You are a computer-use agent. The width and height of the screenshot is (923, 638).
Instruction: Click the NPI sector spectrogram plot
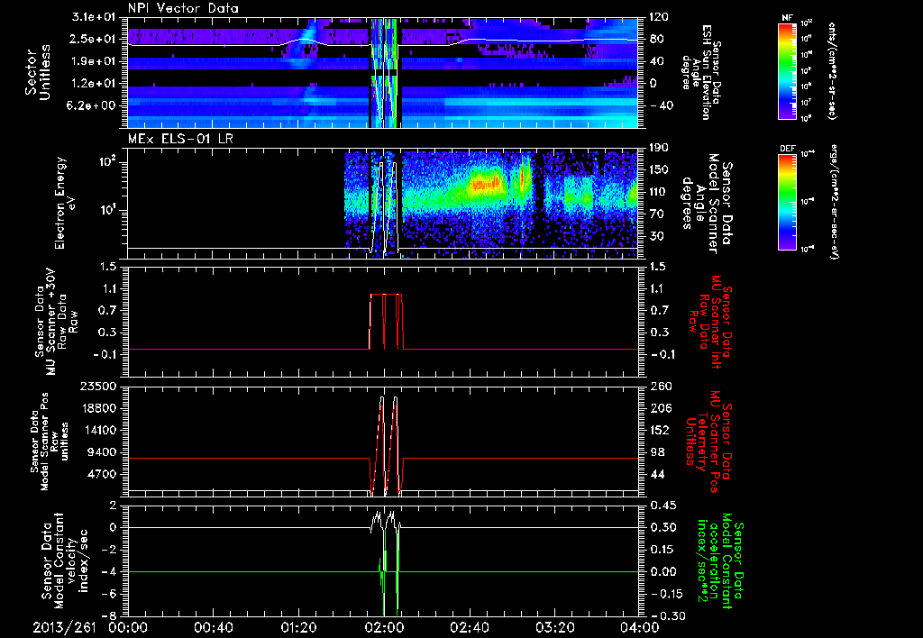(382, 73)
